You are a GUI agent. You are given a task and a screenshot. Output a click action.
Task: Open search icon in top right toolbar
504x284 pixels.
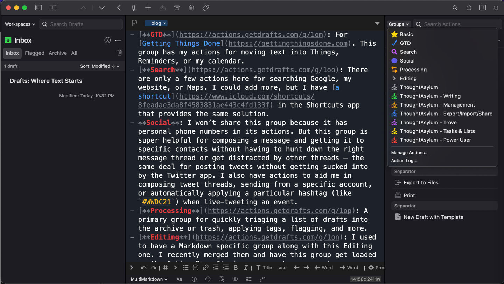coord(455,8)
